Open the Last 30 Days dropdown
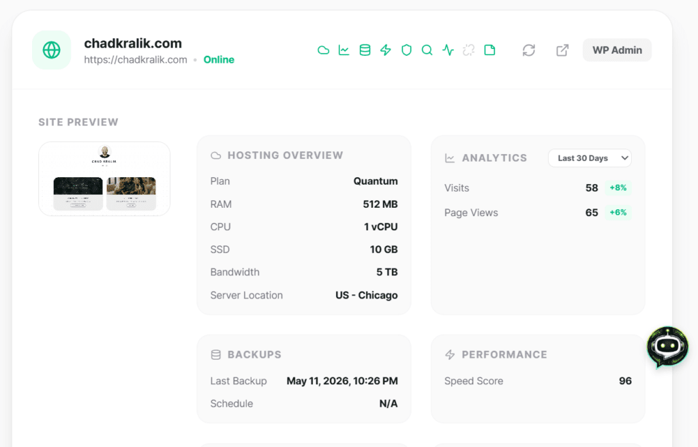 pyautogui.click(x=590, y=158)
